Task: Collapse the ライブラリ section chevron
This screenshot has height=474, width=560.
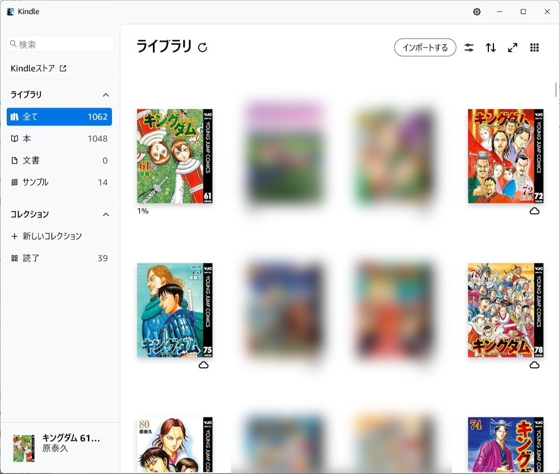Action: click(106, 95)
